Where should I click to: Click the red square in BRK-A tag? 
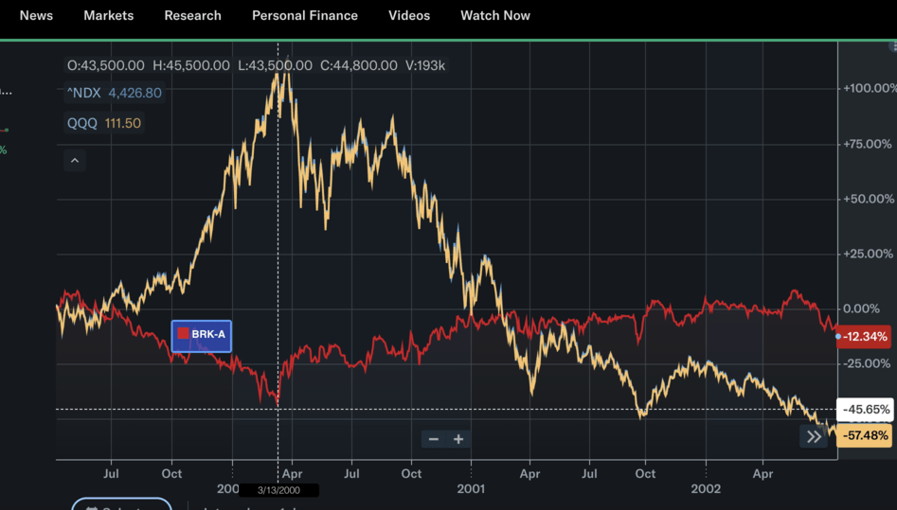[x=184, y=334]
